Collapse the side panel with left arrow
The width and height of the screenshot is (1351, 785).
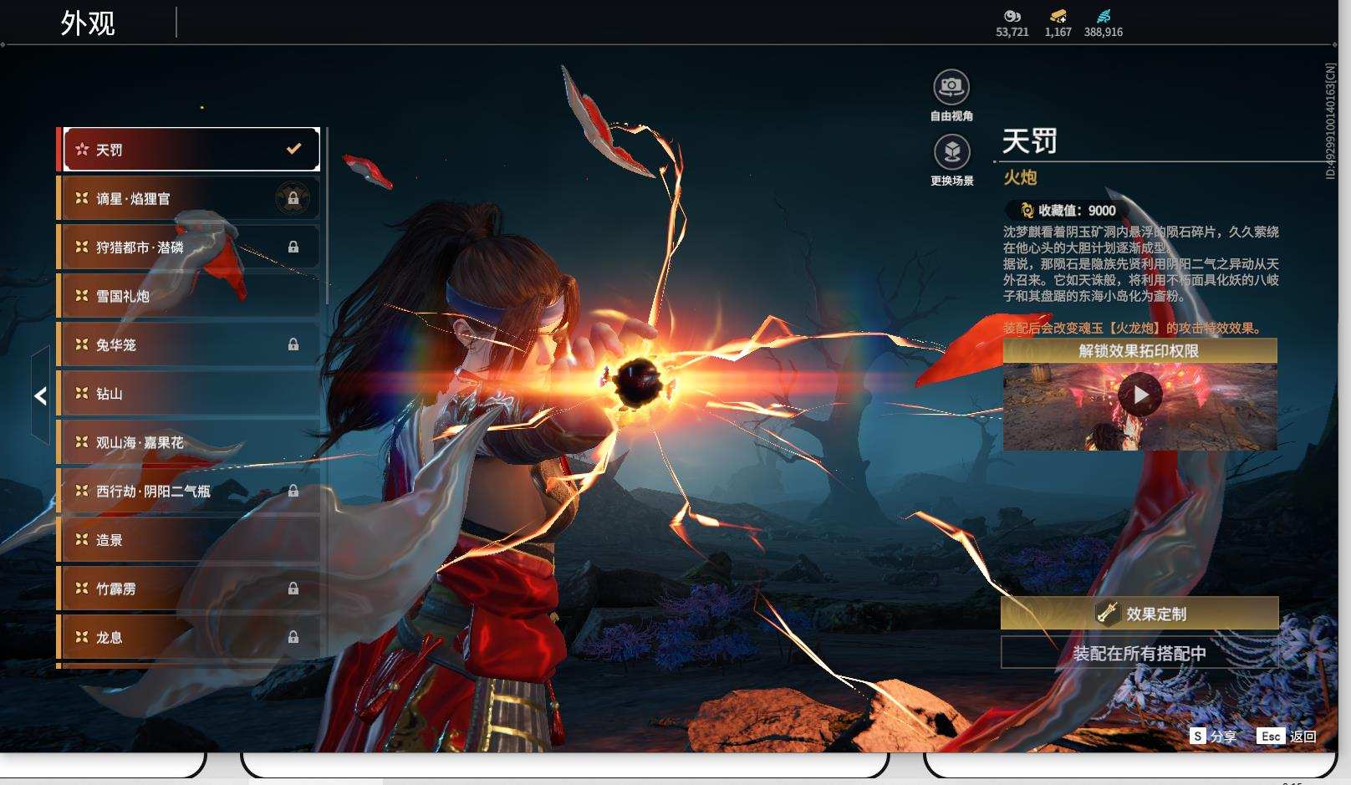pos(40,396)
